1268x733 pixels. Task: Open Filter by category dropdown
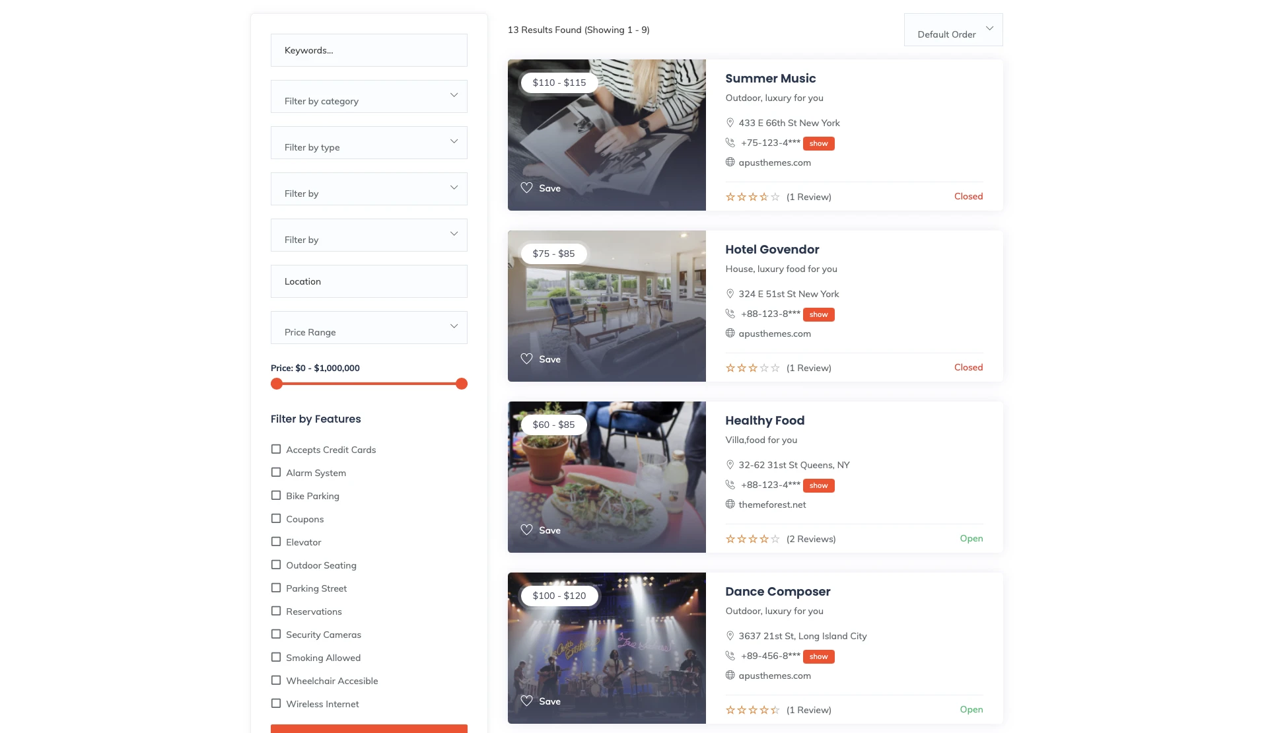369,96
